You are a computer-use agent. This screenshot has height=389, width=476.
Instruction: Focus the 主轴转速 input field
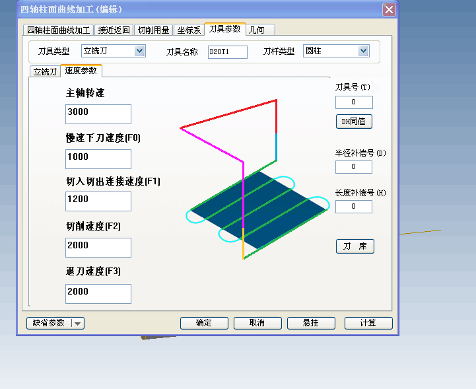click(x=98, y=114)
